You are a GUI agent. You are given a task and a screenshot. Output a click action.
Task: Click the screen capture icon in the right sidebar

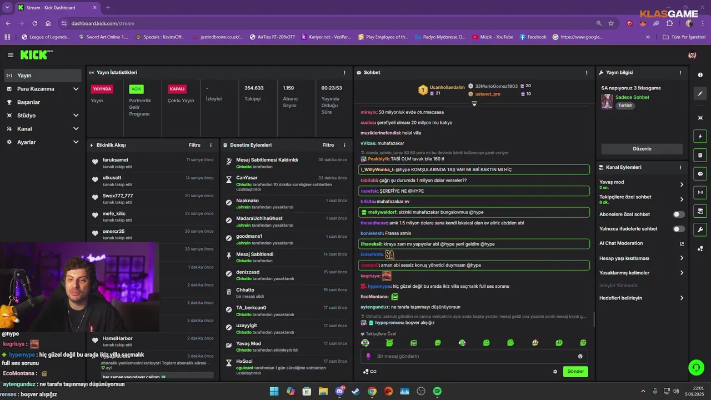[700, 118]
